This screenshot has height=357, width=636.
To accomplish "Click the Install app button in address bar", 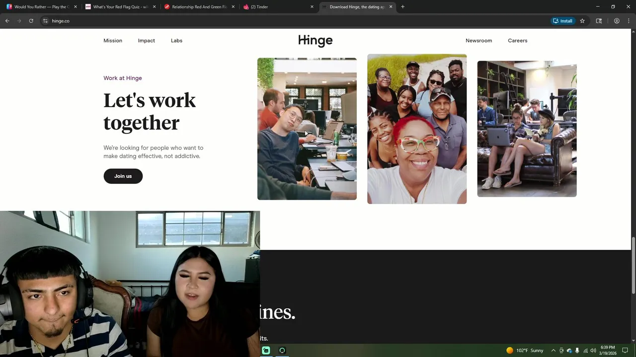I will [x=563, y=21].
